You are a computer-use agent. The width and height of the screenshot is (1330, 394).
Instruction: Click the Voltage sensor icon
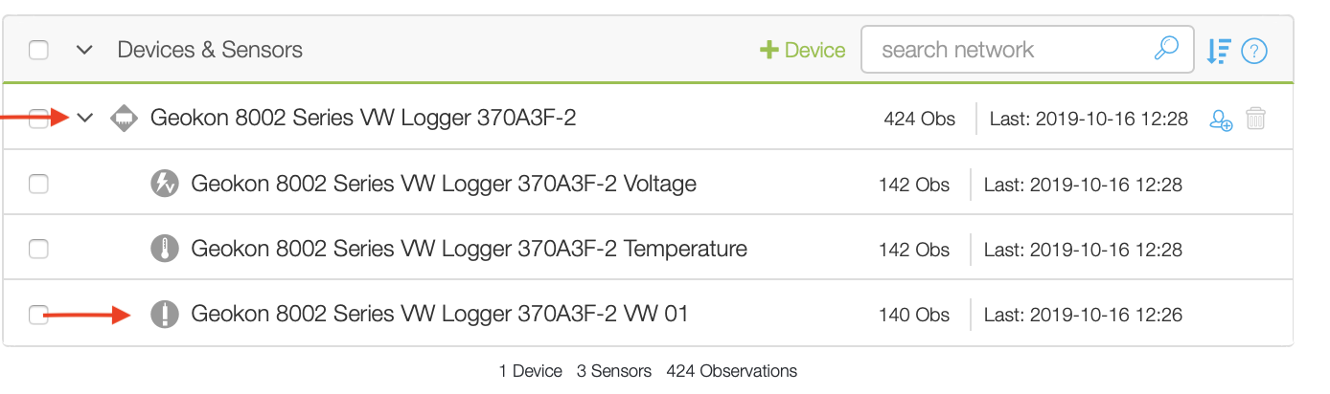tap(165, 184)
